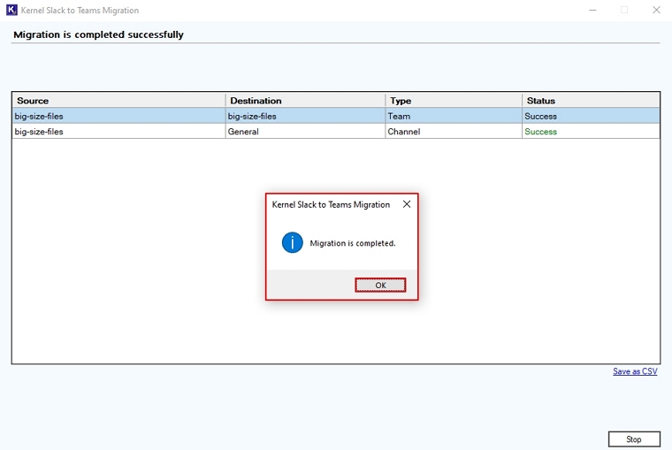Click OK in the migration completed dialog
672x450 pixels.
[380, 285]
